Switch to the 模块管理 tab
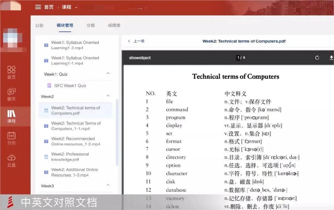Screen dimensions: 334x210 pyautogui.click(x=65, y=26)
